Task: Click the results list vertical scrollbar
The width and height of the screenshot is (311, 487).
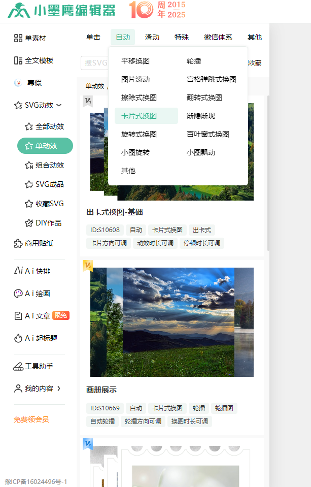Action: [x=268, y=173]
